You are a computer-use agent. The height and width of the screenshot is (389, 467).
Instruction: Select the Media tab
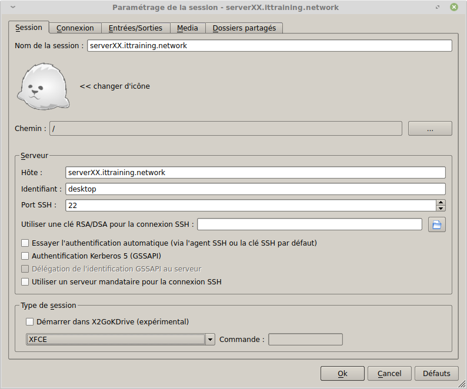(x=188, y=28)
